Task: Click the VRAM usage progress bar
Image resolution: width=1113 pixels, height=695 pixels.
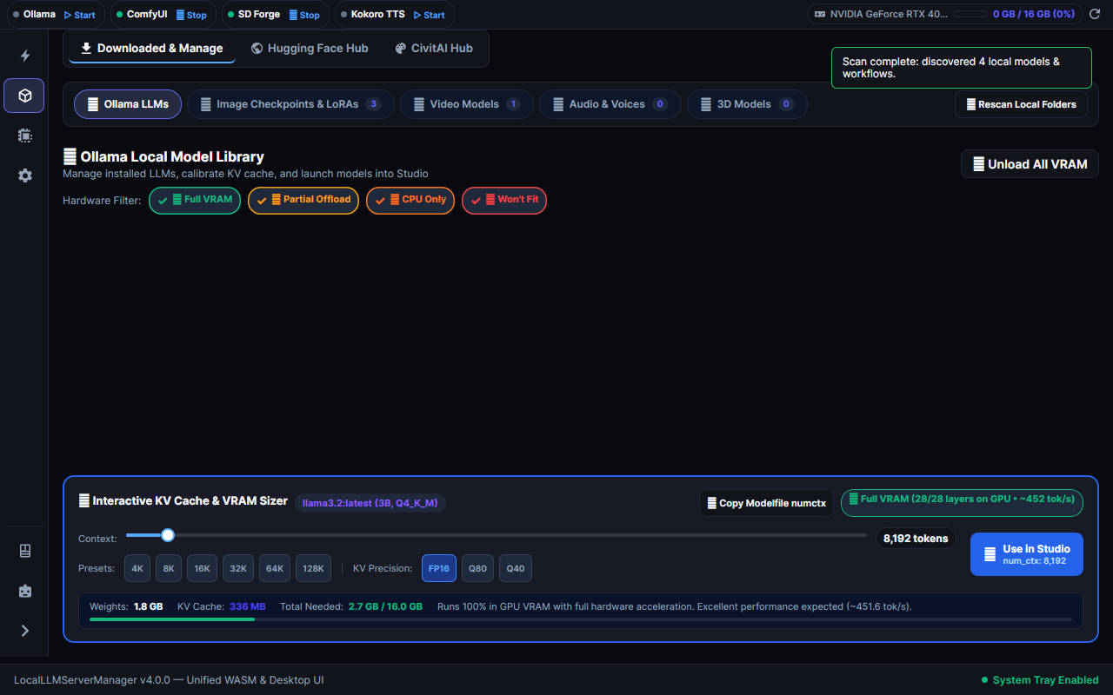Action: (x=581, y=619)
